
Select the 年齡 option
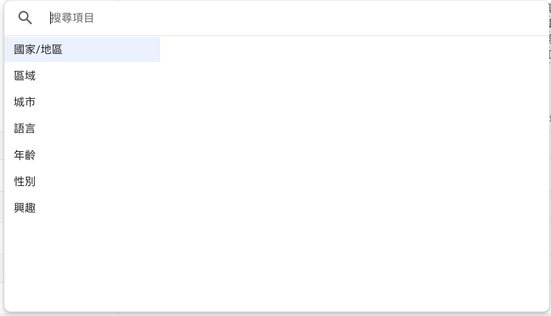(x=25, y=155)
